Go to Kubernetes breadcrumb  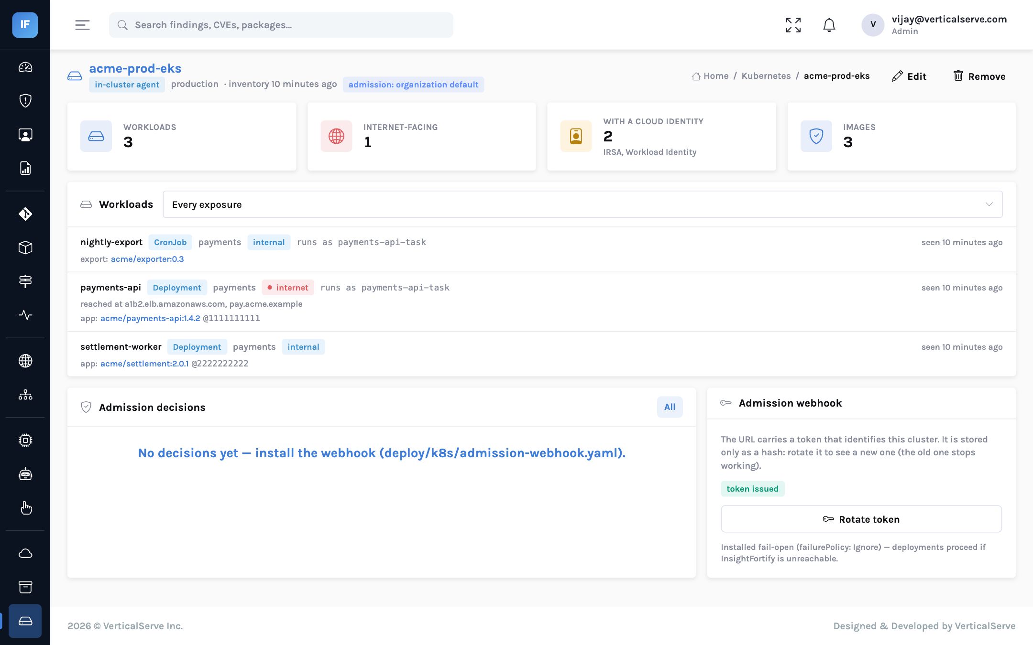click(x=766, y=76)
